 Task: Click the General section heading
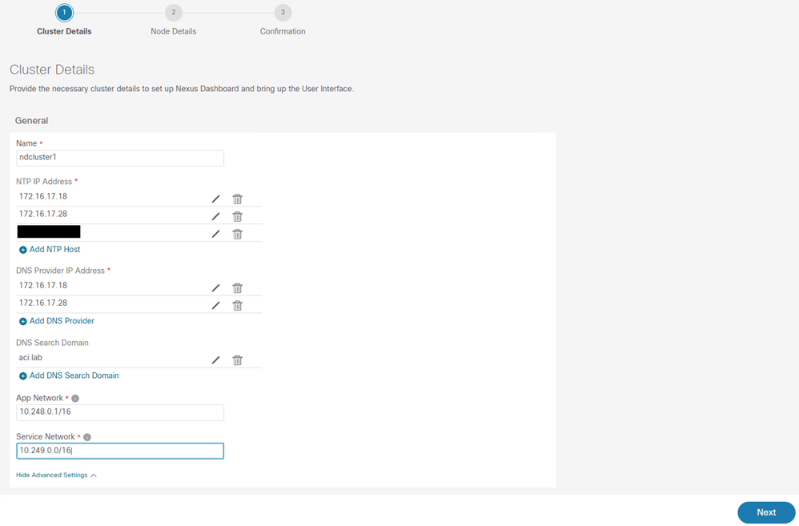31,120
